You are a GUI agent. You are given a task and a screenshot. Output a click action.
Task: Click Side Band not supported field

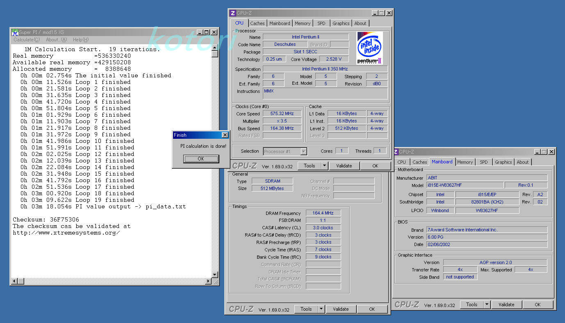tap(460, 277)
